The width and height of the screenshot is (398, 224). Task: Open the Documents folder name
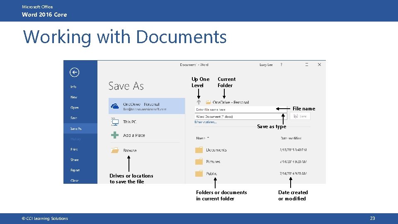216,150
